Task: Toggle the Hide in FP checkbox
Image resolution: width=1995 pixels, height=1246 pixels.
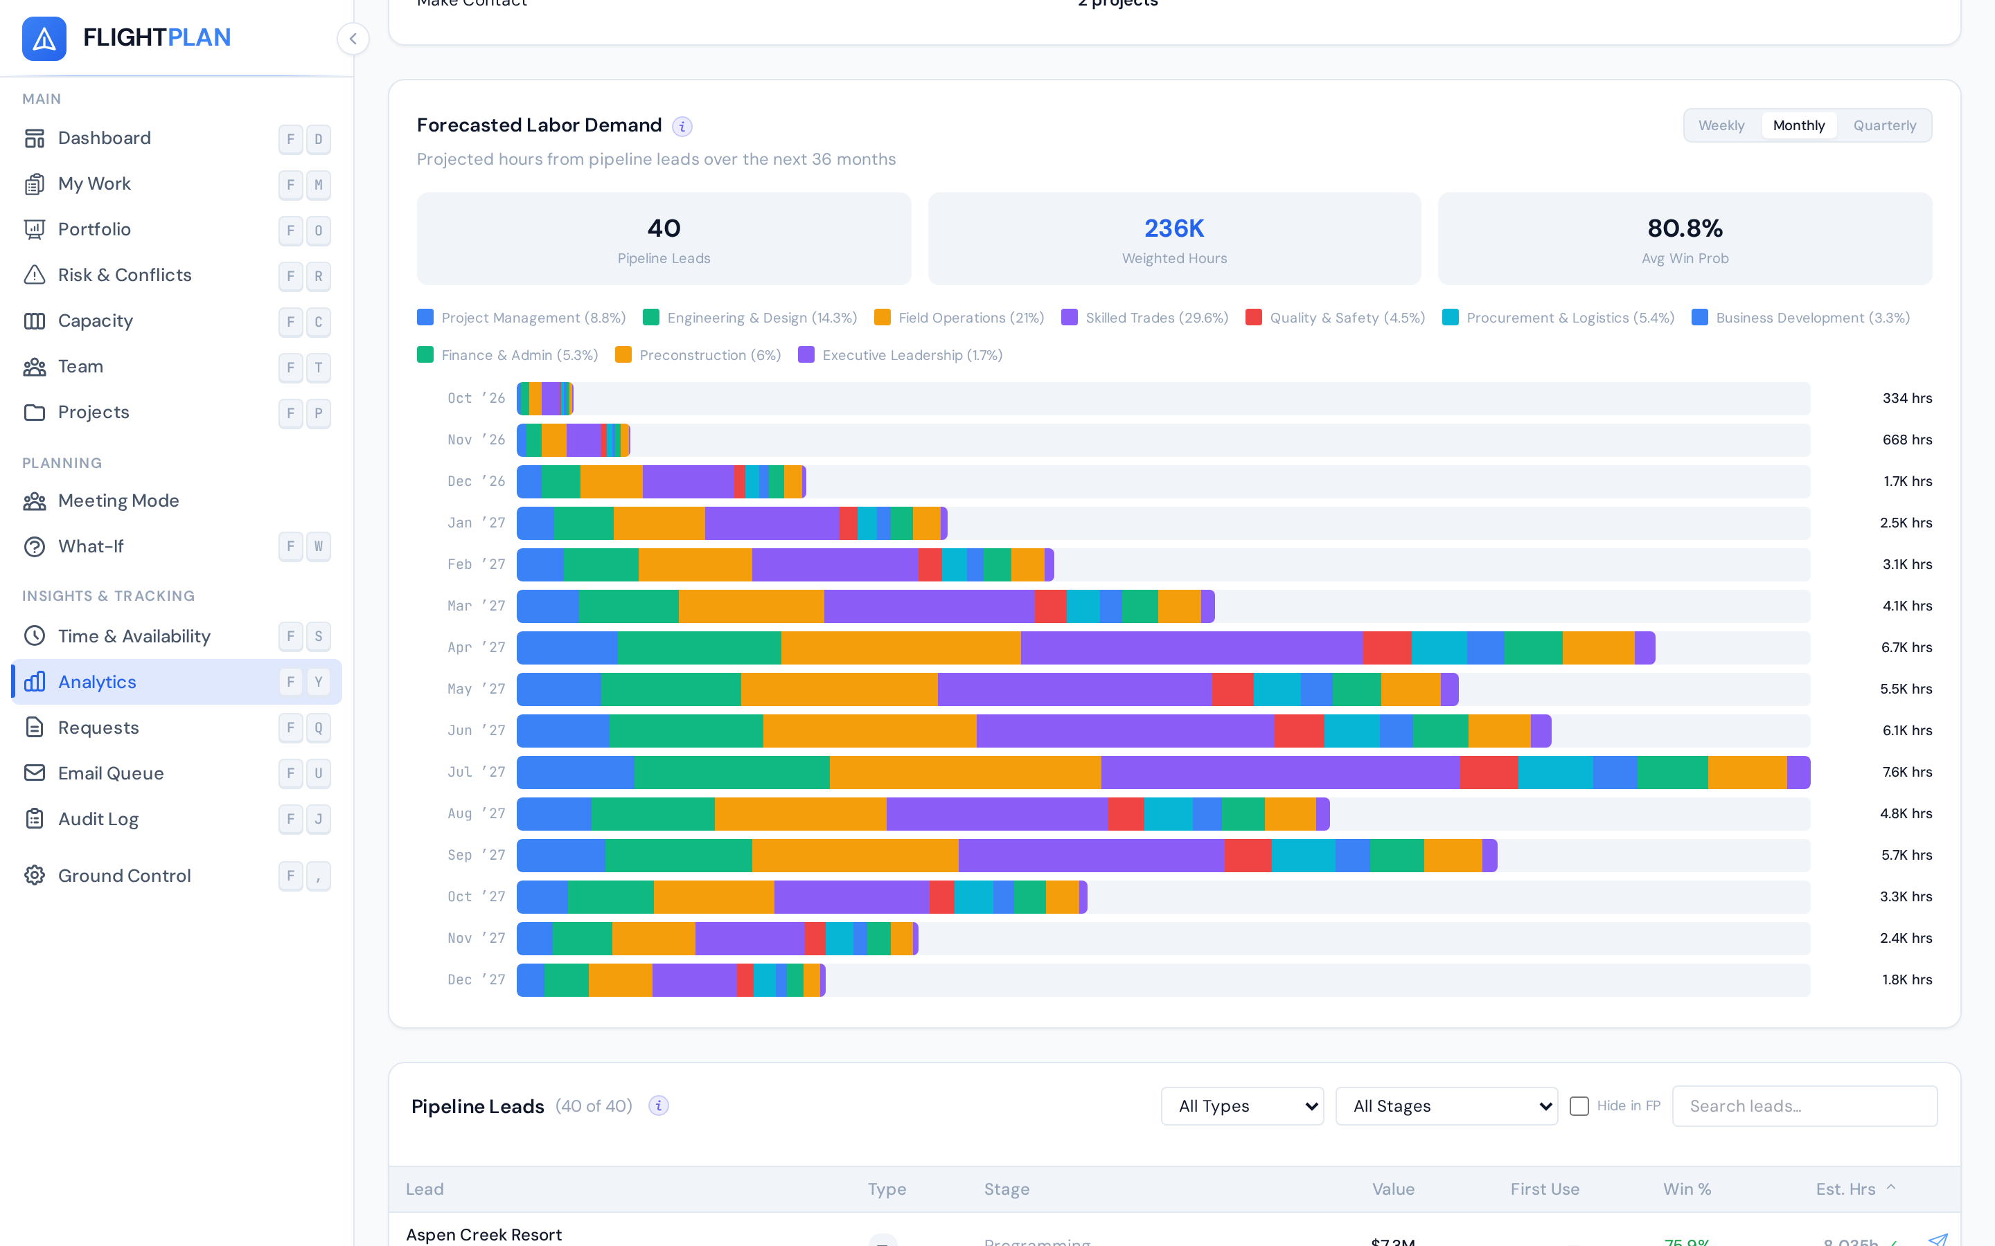Action: pyautogui.click(x=1579, y=1106)
